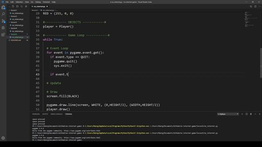Click the Open Changes icon above editor

251,7
